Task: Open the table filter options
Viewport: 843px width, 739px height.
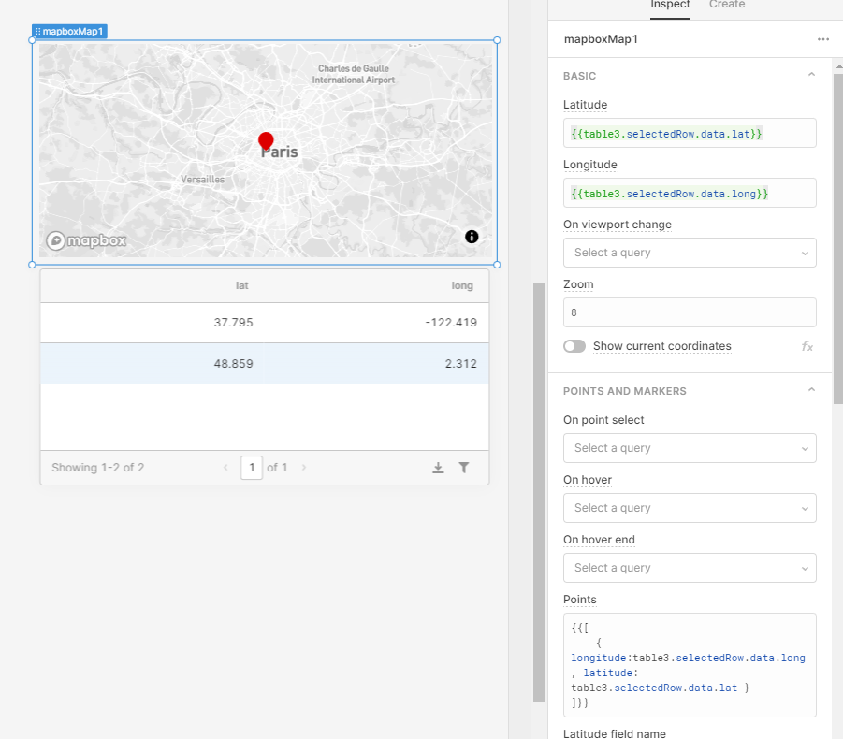Action: (464, 467)
